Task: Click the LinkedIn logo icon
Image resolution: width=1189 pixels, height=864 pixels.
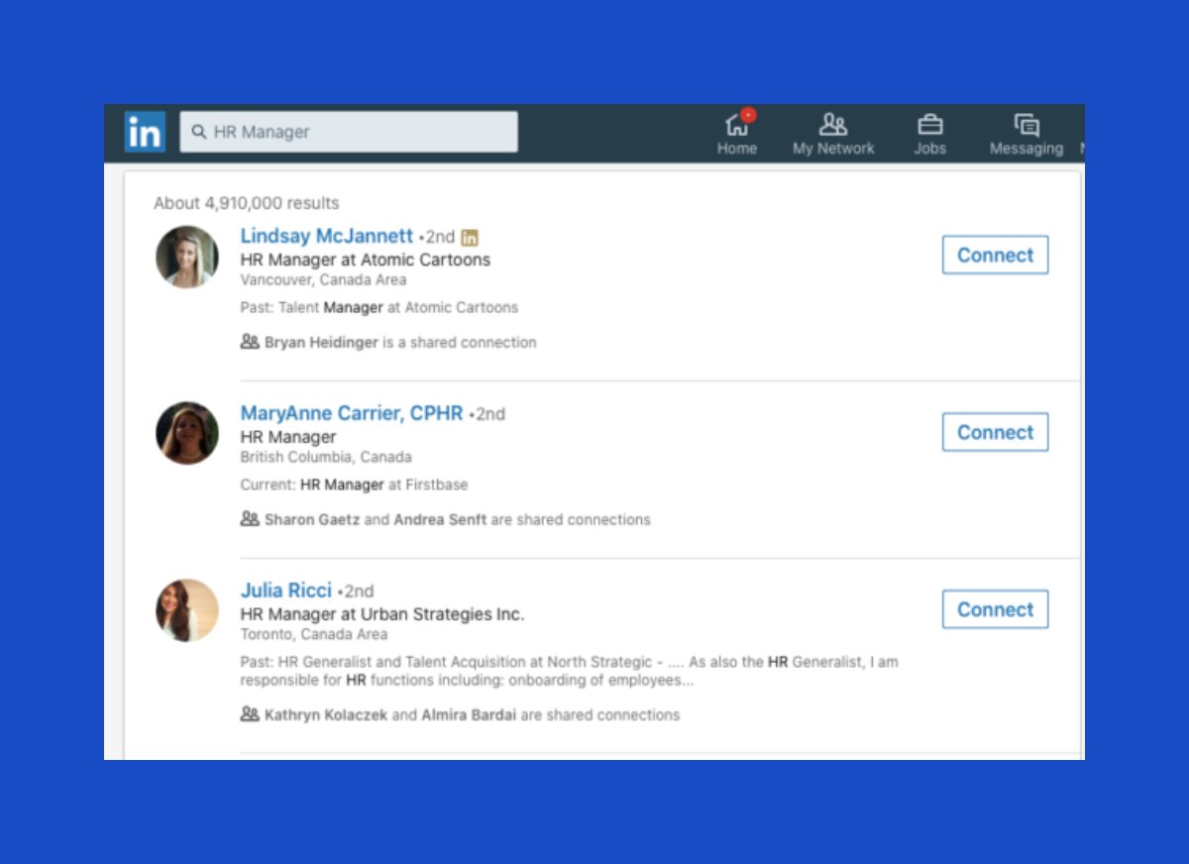Action: pos(145,132)
